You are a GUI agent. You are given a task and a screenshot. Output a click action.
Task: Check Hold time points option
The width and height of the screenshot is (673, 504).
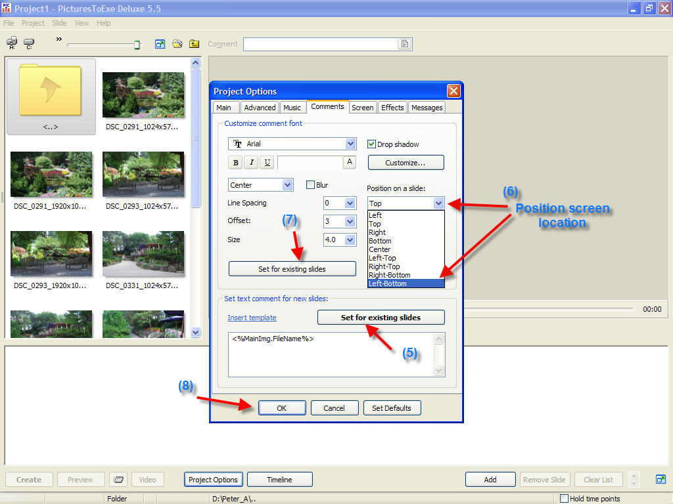point(564,499)
